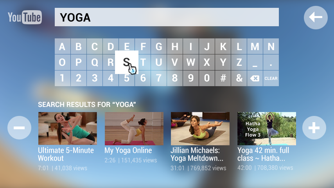This screenshot has height=188, width=334.
Task: Tap the underscore space key
Action: (x=255, y=62)
